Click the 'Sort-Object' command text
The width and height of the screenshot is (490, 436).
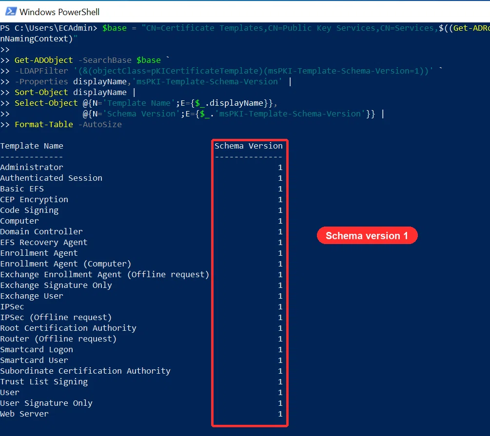point(41,92)
